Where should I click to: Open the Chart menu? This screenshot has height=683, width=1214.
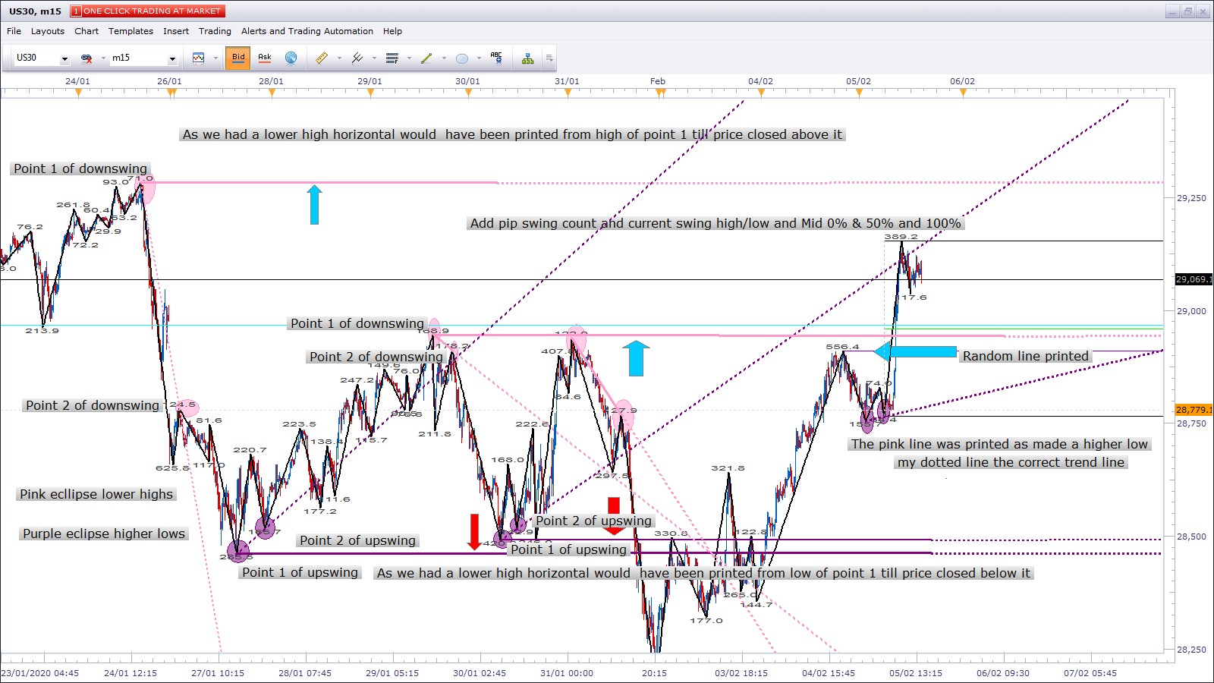[x=86, y=31]
